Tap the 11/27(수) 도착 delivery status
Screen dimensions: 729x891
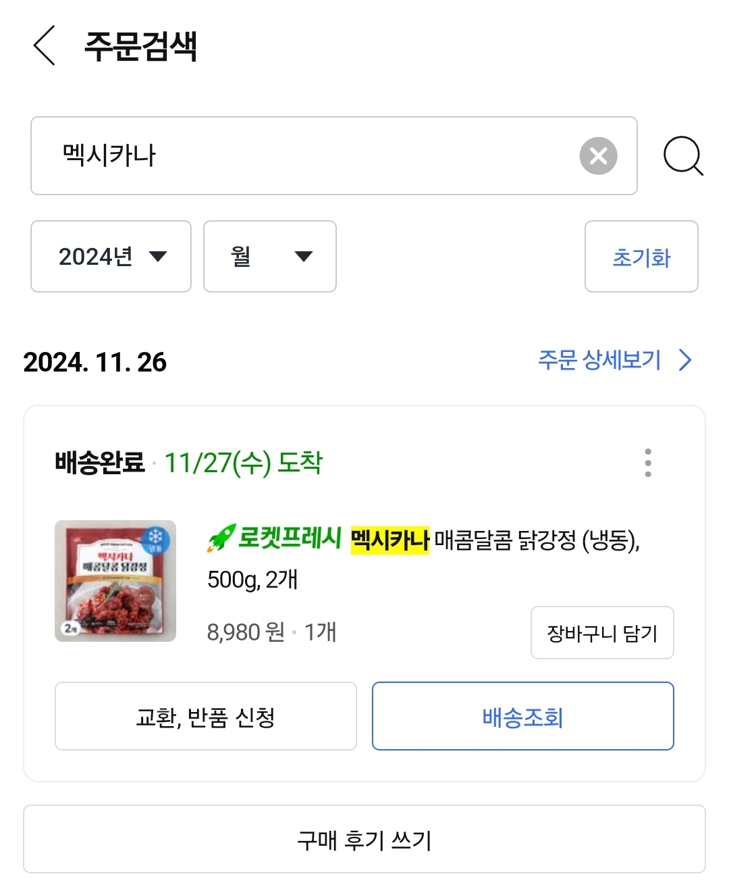pyautogui.click(x=244, y=463)
